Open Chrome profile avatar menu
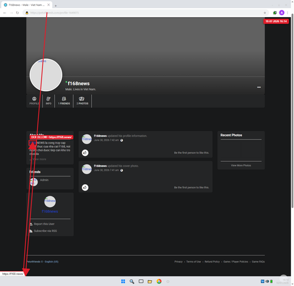The width and height of the screenshot is (294, 286). click(x=282, y=13)
